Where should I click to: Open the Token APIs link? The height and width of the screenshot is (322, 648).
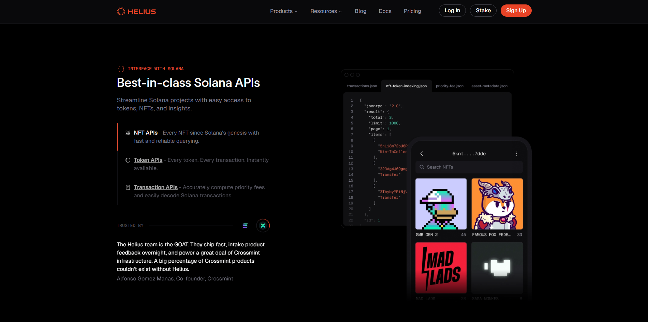(x=148, y=160)
